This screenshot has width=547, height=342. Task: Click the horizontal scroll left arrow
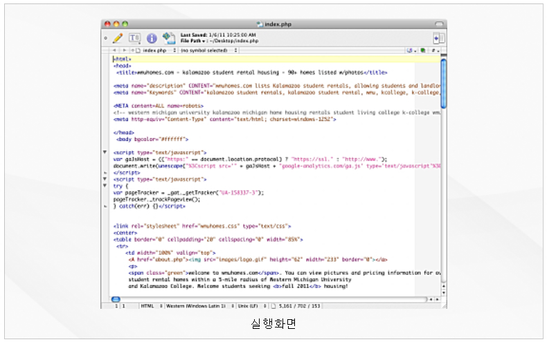(431, 299)
